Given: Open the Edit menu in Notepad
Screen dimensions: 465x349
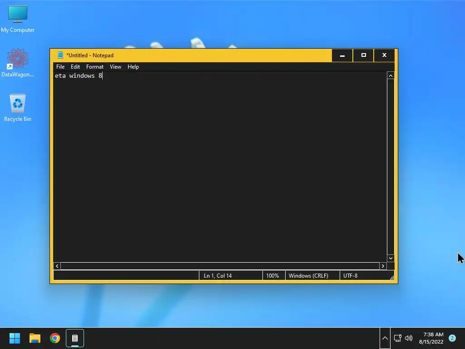Looking at the screenshot, I should click(x=75, y=67).
